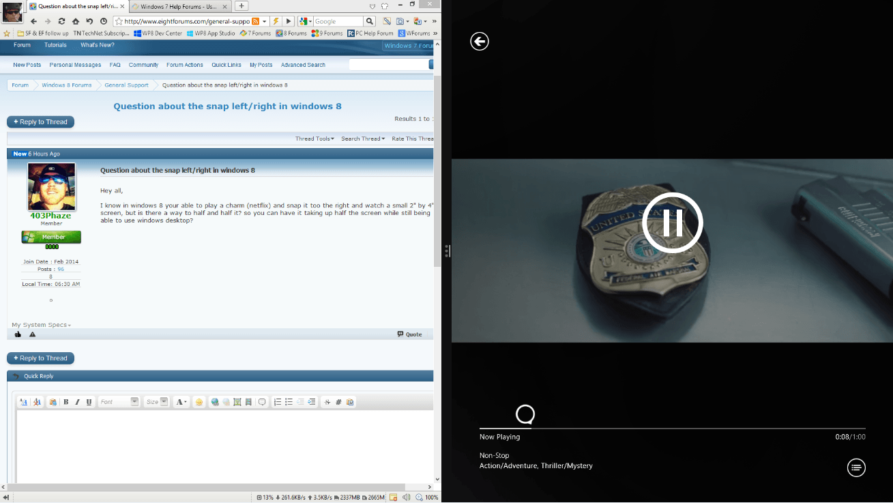Expand Search Thread menu
The width and height of the screenshot is (893, 503).
(x=362, y=139)
